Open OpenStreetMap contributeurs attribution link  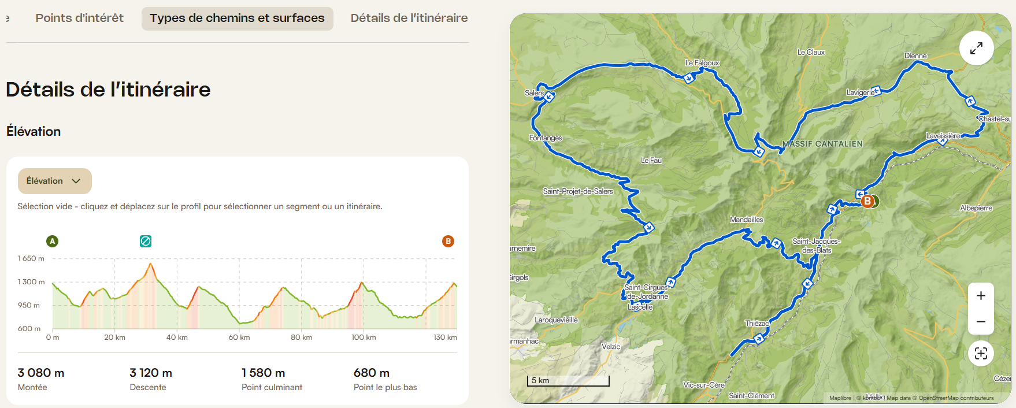(956, 398)
